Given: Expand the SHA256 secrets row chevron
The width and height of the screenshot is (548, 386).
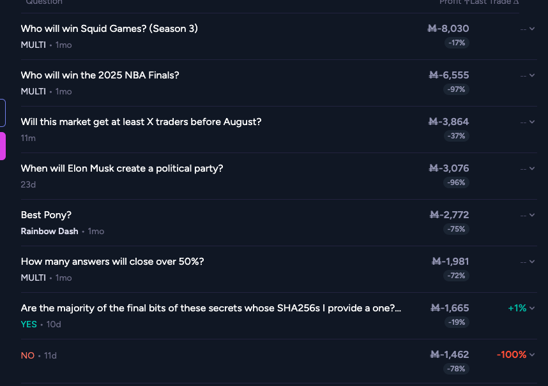Looking at the screenshot, I should [x=532, y=308].
